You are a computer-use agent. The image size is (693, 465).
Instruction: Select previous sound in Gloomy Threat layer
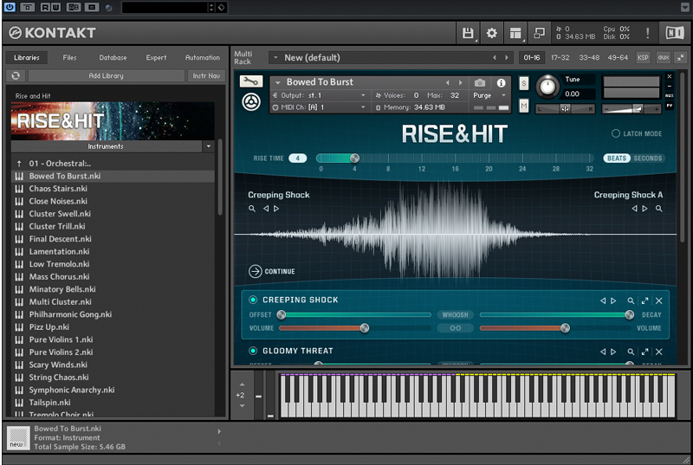[603, 352]
